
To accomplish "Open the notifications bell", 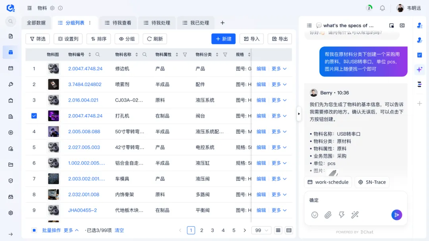I will tap(382, 8).
